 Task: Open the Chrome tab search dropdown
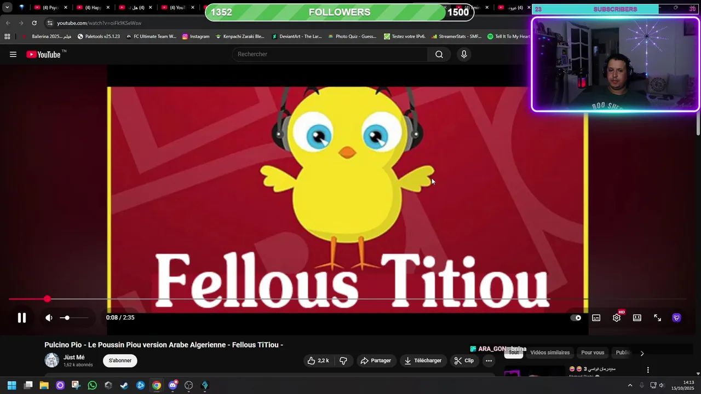pos(7,8)
